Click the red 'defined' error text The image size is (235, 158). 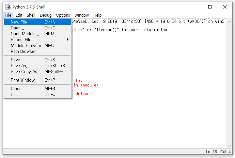pos(84,94)
